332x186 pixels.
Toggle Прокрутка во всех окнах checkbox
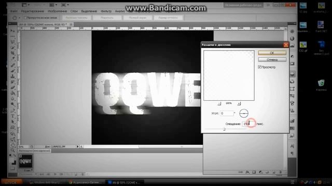pyautogui.click(x=25, y=18)
